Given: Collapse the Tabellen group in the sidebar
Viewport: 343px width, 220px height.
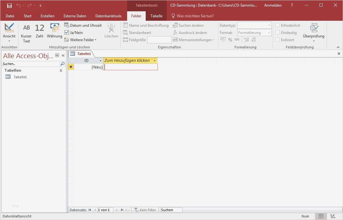Looking at the screenshot, I should pos(61,70).
